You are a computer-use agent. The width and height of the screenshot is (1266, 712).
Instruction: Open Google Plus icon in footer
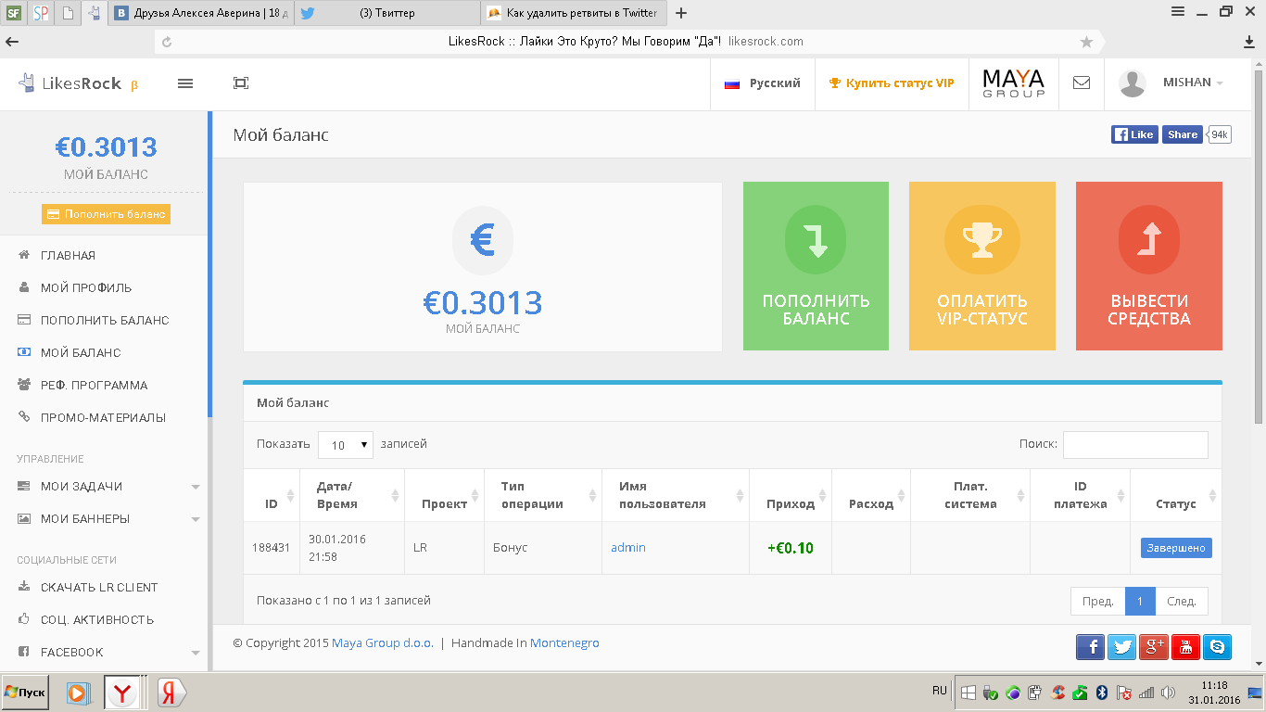point(1154,647)
